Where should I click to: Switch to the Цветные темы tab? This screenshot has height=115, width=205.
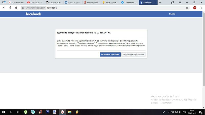coord(17,2)
